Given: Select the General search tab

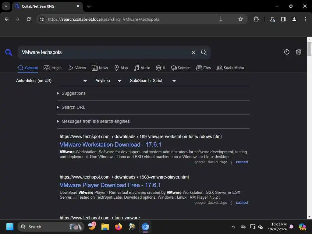Looking at the screenshot, I should 28,68.
